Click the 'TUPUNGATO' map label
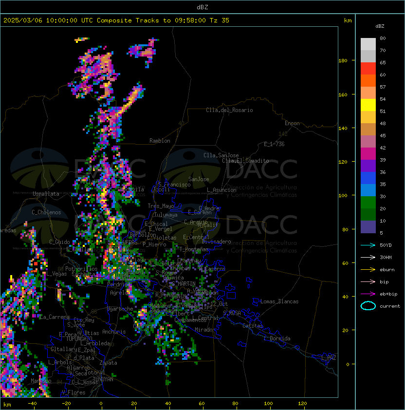The width and height of the screenshot is (405, 410). point(79,338)
